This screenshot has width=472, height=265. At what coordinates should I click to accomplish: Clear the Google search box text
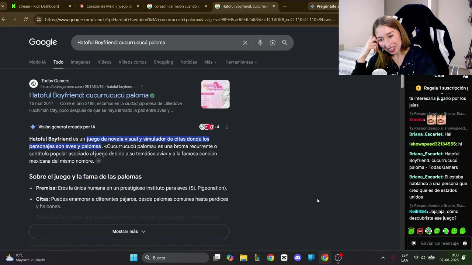(x=245, y=43)
